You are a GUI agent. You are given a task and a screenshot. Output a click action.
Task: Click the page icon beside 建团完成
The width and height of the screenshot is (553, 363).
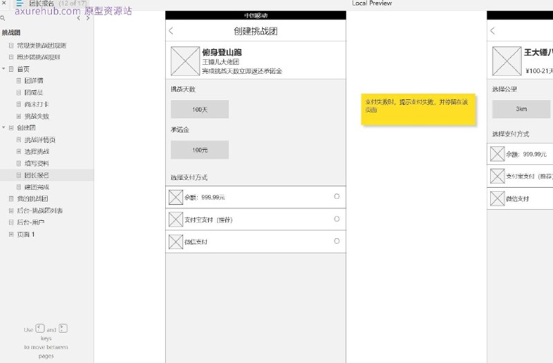click(x=19, y=187)
